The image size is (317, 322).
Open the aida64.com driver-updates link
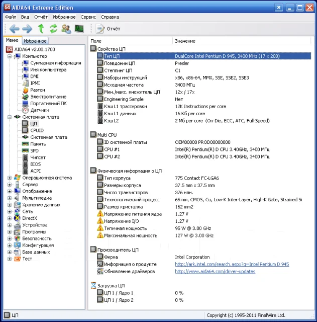tap(215, 272)
